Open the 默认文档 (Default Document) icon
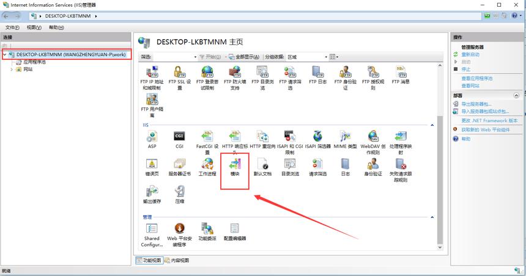This screenshot has height=276, width=526. (262, 167)
